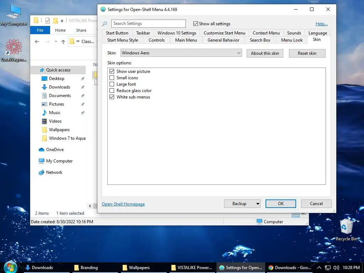
Task: Open the Main Menu tab
Action: coord(186,40)
